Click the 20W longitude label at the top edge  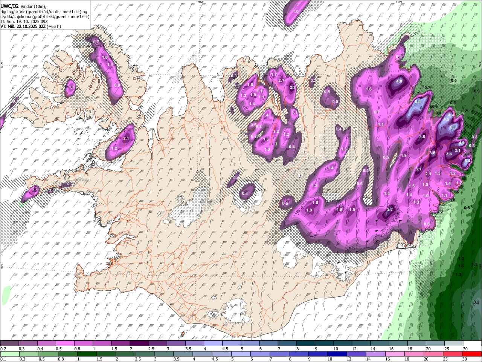click(201, 2)
